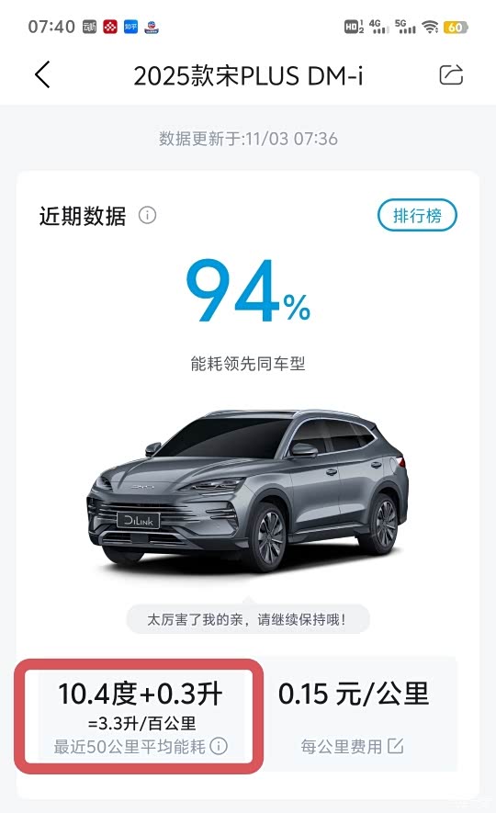Image resolution: width=496 pixels, height=813 pixels.
Task: Tap the 数据更新于 timestamp text
Action: 248,139
